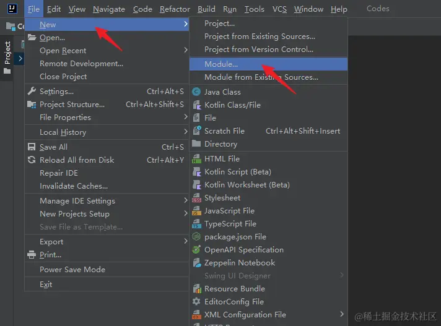Viewport: 441px width, 326px height.
Task: Toggle Power Save Mode
Action: point(107,269)
